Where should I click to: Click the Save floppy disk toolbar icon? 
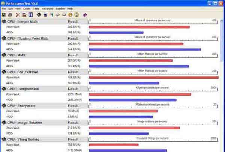coord(4,15)
